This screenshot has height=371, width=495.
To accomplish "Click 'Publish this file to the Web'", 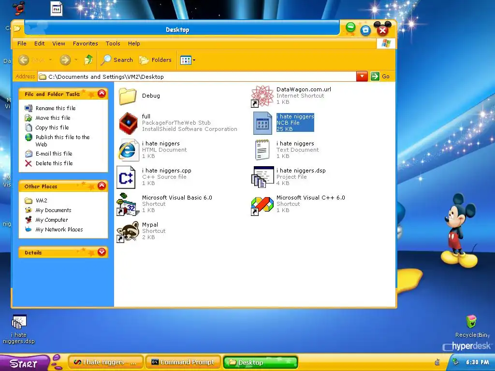I will click(x=62, y=141).
